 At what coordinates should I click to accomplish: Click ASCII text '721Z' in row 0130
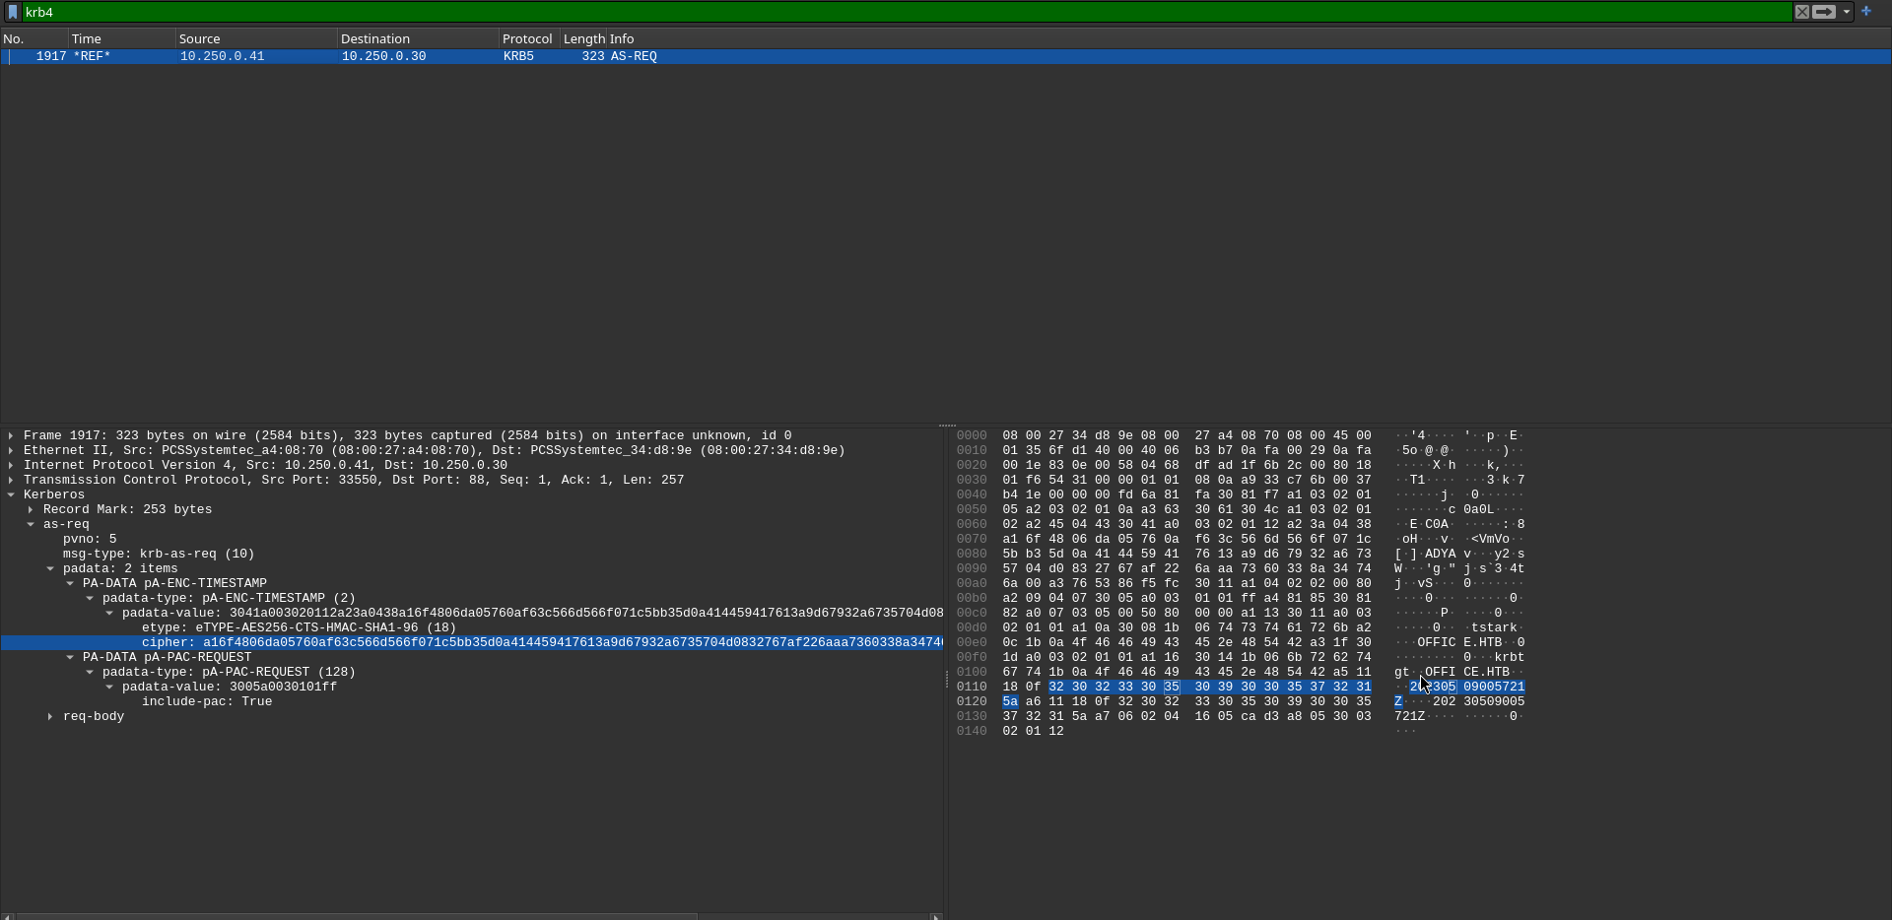(1409, 716)
